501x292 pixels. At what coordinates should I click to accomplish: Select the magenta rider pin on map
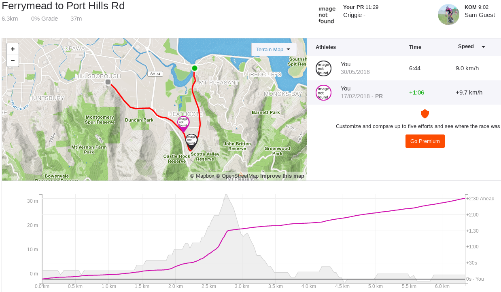pyautogui.click(x=183, y=122)
